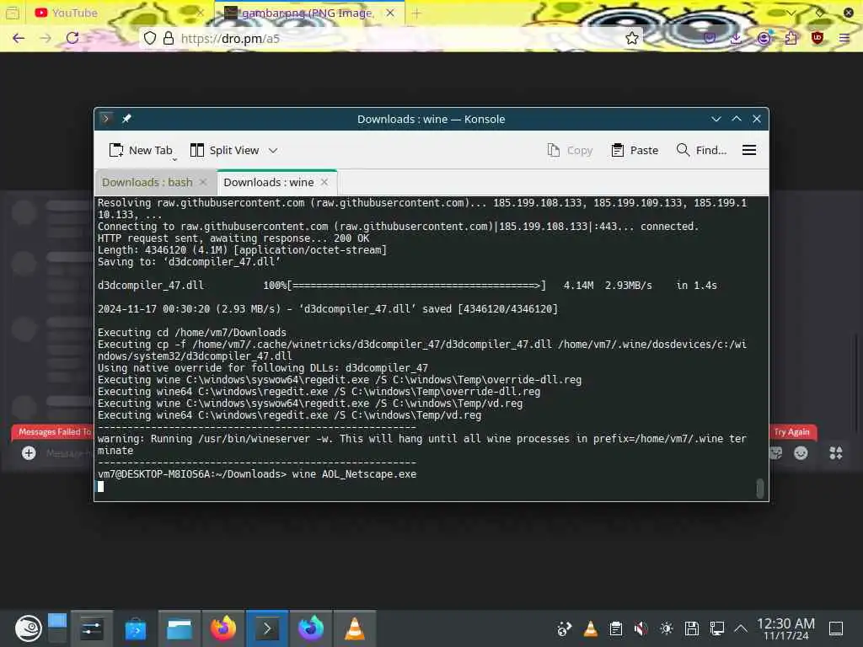The height and width of the screenshot is (647, 863).
Task: Show site security info via the padlock
Action: click(169, 38)
